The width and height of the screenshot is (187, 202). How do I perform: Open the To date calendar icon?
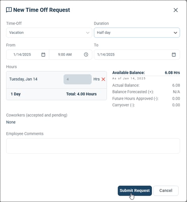[x=174, y=54]
